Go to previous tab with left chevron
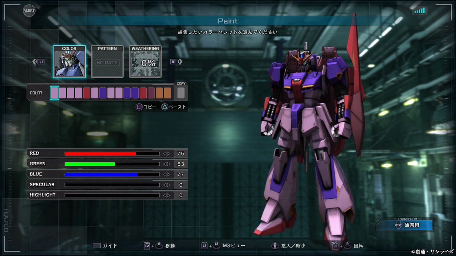This screenshot has width=456, height=256. (35, 61)
